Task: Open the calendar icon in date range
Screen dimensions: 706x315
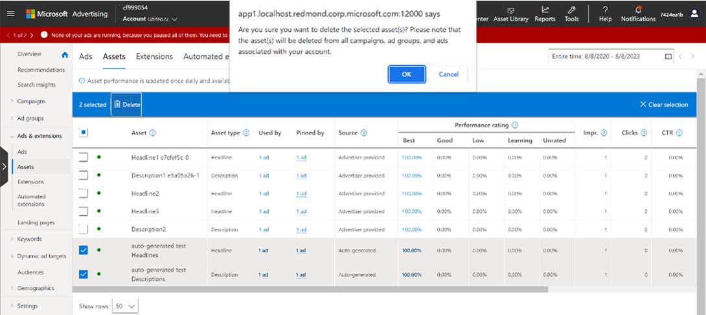Action: [668, 56]
